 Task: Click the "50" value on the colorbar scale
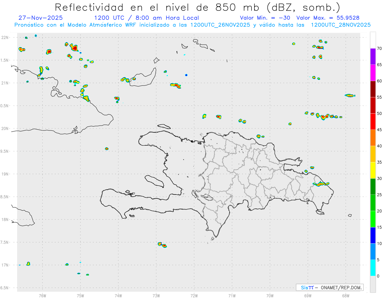[x=379, y=114]
